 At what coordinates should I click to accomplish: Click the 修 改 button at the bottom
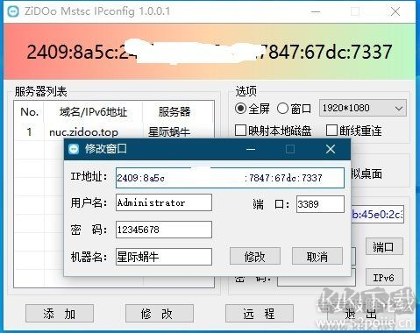tap(160, 314)
